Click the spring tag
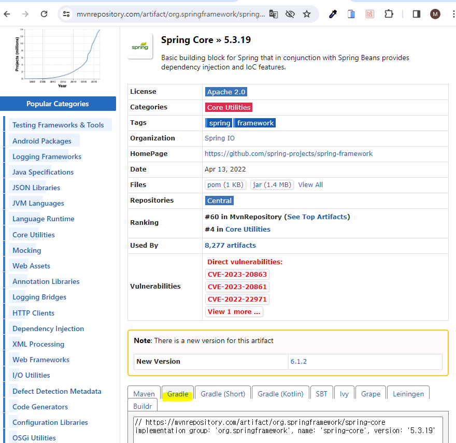Image resolution: width=456 pixels, height=443 pixels. point(219,123)
